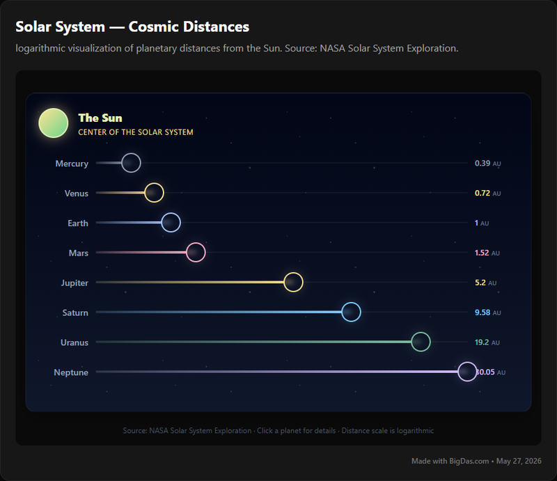The height and width of the screenshot is (481, 557).
Task: Click the glowing Sun icon
Action: [x=54, y=123]
